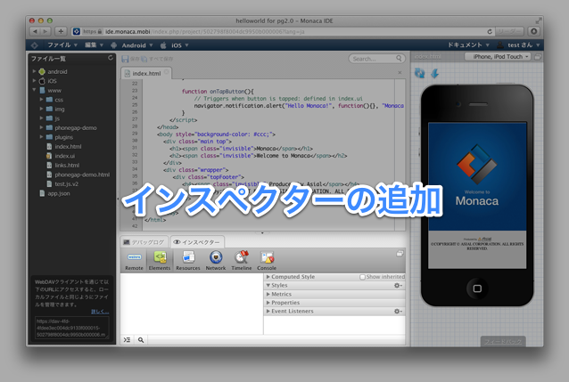Reload the device preview with the circular arrows icon
Image resolution: width=569 pixels, height=382 pixels.
[x=421, y=73]
